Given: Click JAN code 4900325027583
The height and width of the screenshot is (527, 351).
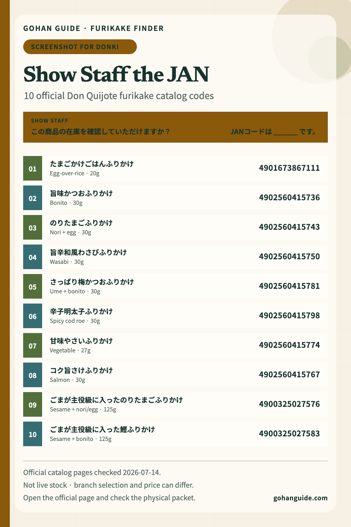Looking at the screenshot, I should (x=289, y=434).
